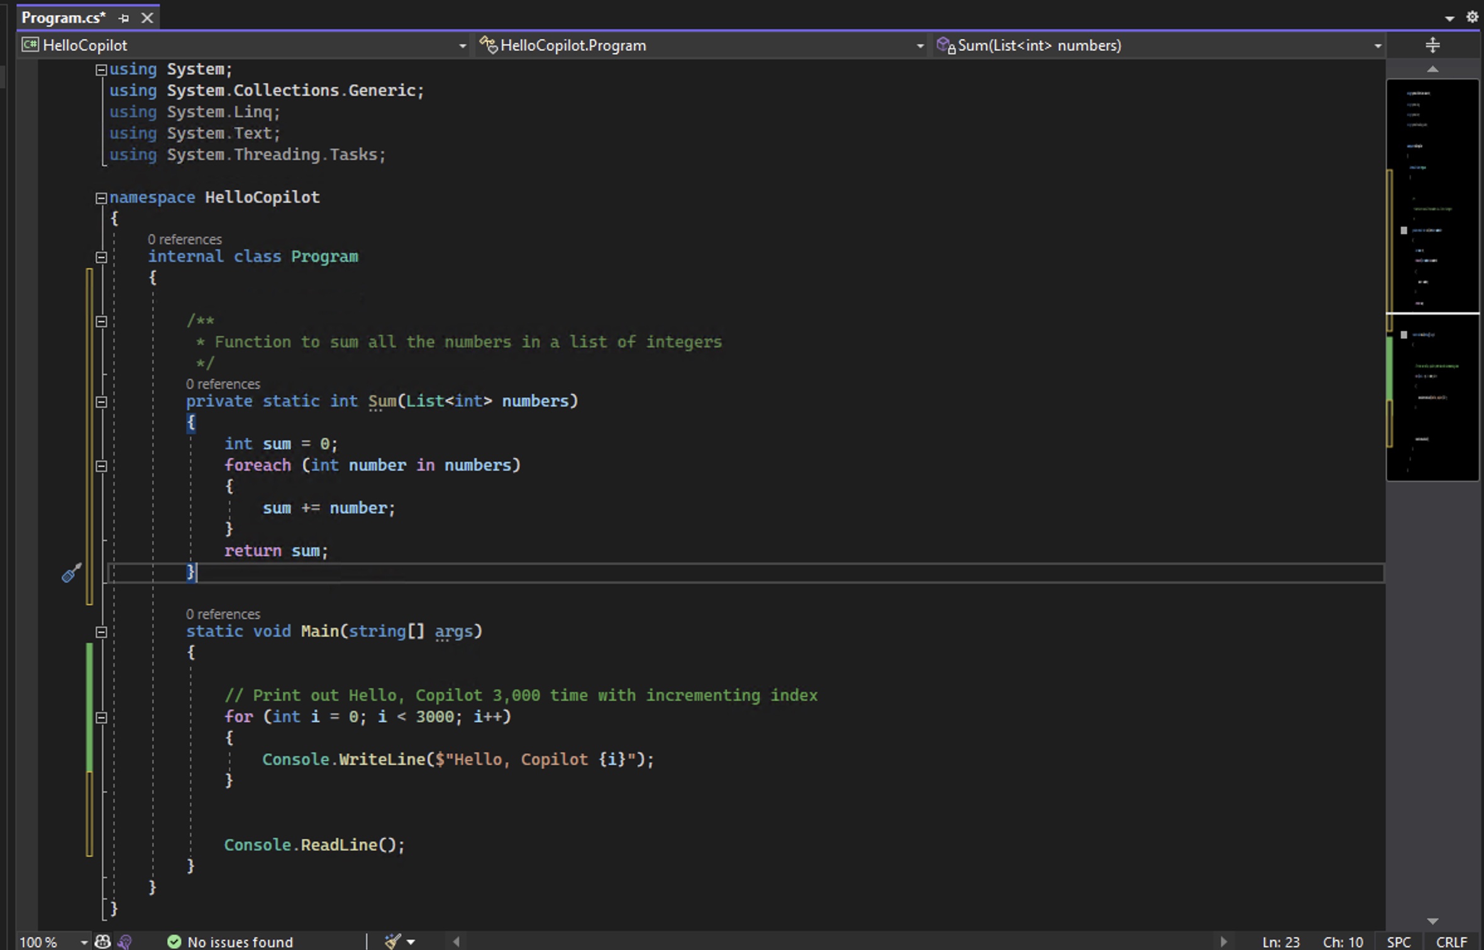Open the gear settings icon top right
The width and height of the screenshot is (1484, 950).
pos(1472,17)
